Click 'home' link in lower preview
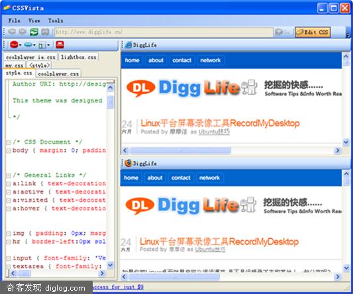Screen dimensions: 353x294 131,178
